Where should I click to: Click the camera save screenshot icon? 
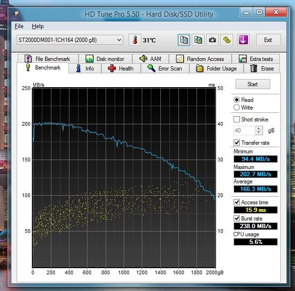[x=213, y=40]
